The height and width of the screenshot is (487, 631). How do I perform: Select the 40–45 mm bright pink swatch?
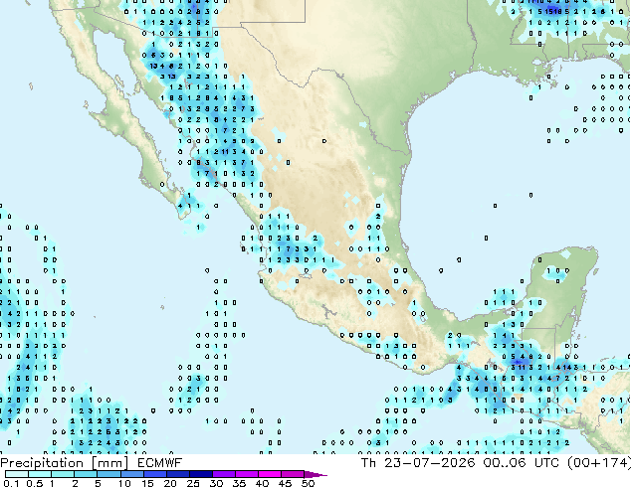tap(270, 474)
